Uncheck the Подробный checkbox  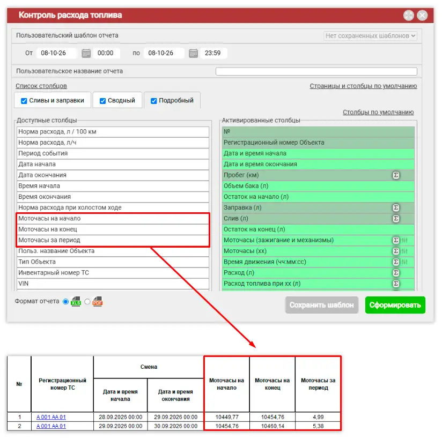pos(153,101)
